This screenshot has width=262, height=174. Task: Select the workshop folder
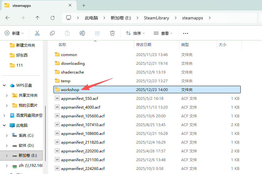coord(70,90)
